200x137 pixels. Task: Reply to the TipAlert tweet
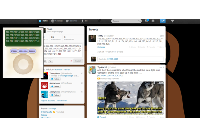pyautogui.click(x=130, y=117)
